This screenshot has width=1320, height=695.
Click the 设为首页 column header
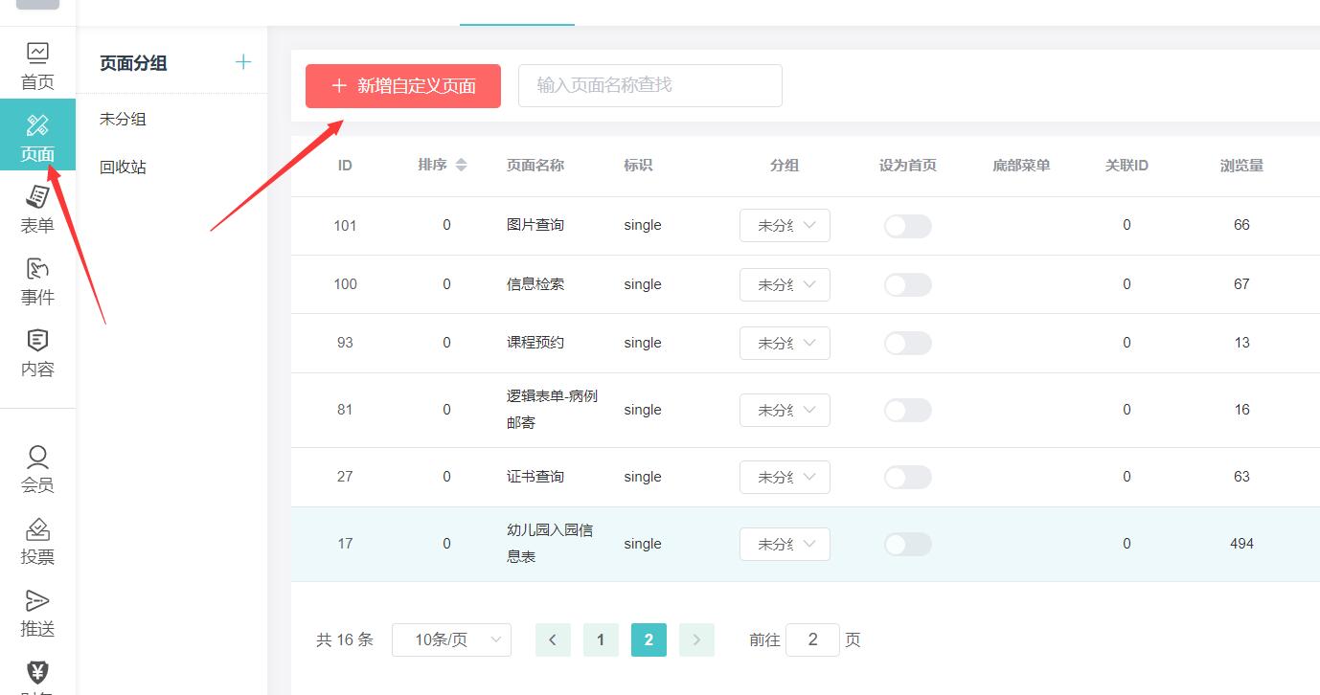click(x=907, y=166)
